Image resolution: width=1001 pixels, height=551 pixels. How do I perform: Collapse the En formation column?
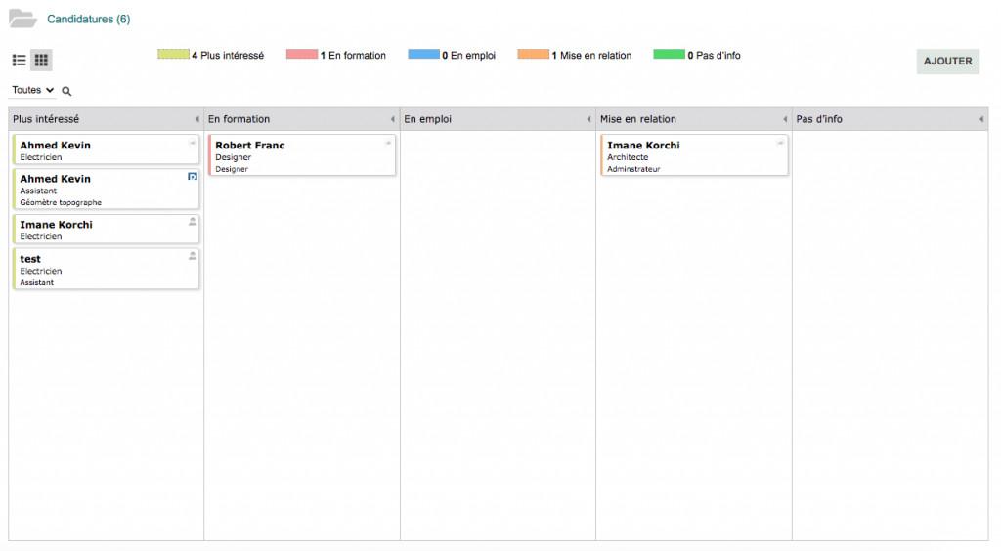(393, 119)
